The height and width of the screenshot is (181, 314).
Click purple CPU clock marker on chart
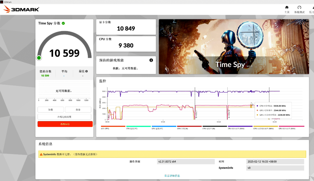tap(251, 91)
